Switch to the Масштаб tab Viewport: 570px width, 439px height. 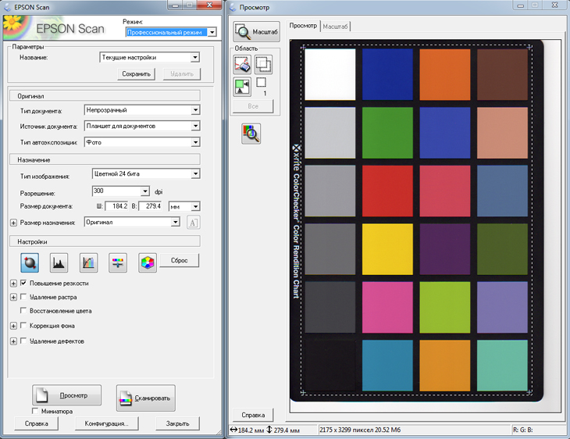point(335,27)
